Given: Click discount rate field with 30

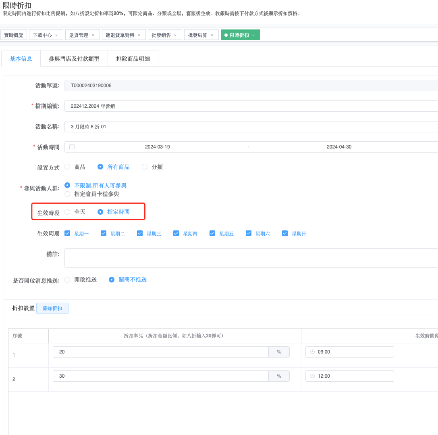Looking at the screenshot, I should point(161,376).
